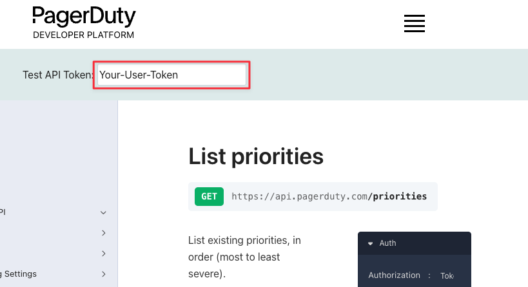Click the PagerDuty logo
This screenshot has width=528, height=287.
pyautogui.click(x=84, y=17)
